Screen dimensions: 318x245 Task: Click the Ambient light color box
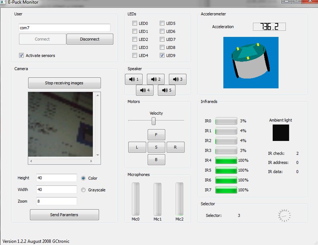(281, 133)
